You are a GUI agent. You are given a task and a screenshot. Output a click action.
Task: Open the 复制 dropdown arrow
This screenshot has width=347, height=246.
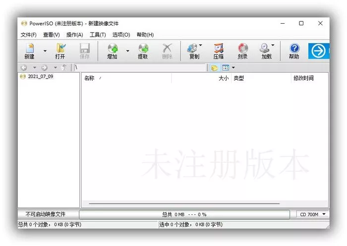click(x=200, y=45)
